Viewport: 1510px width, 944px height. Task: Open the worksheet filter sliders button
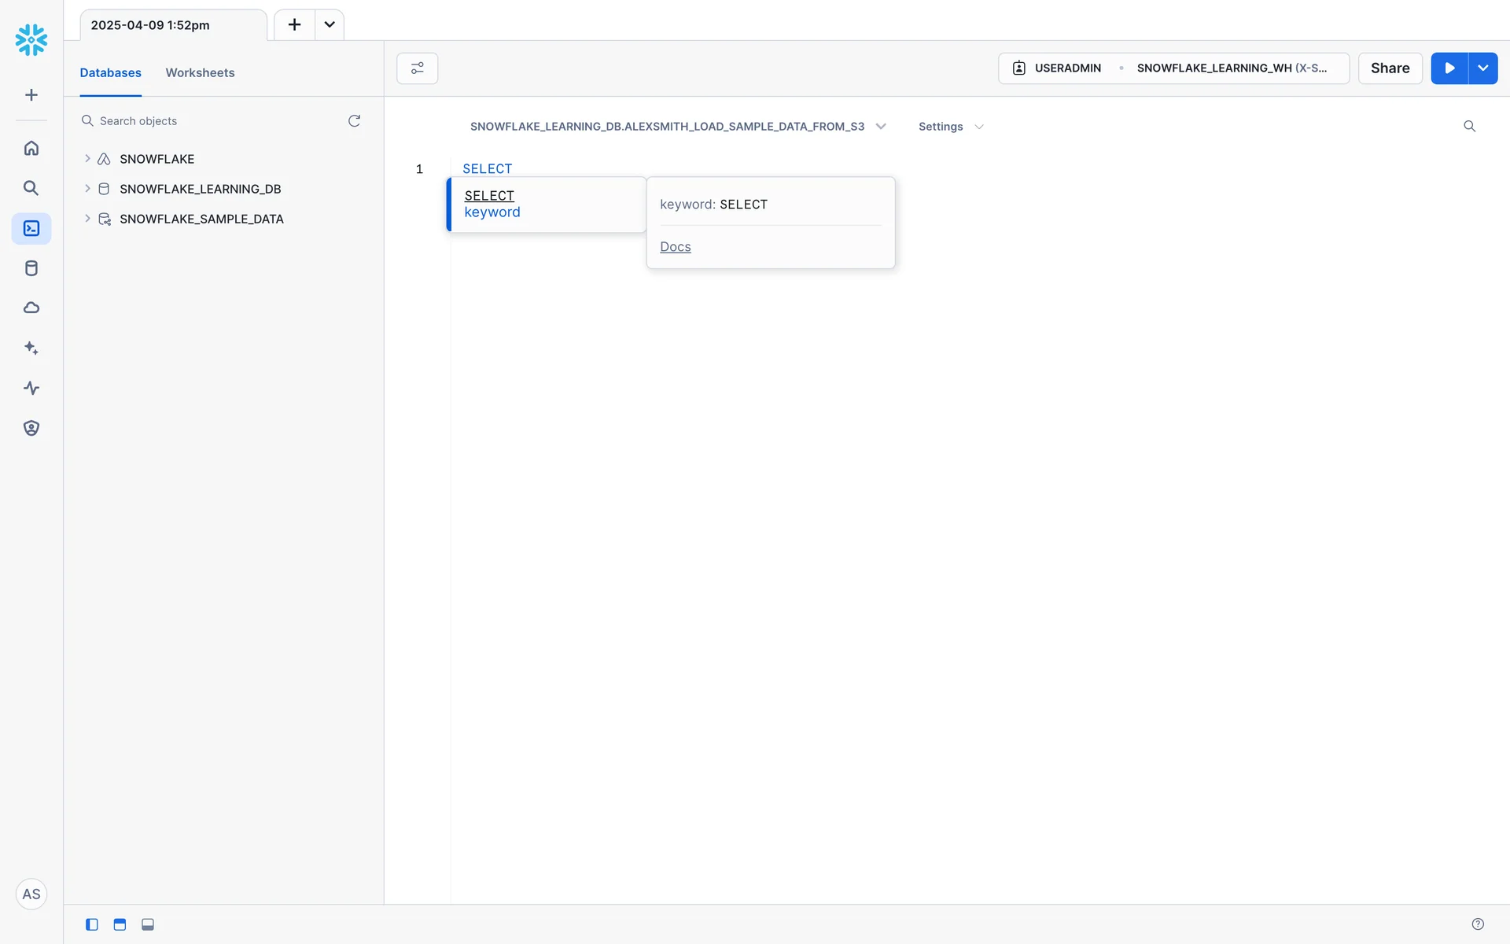pyautogui.click(x=417, y=68)
